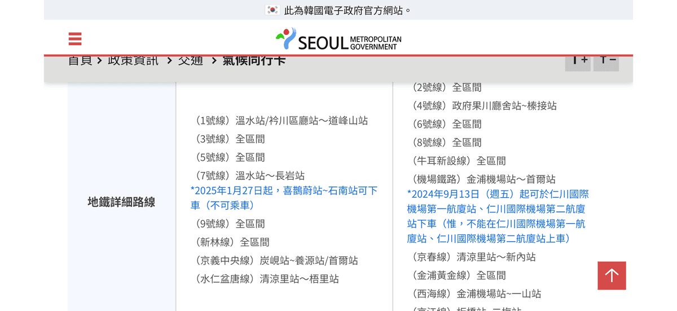This screenshot has width=677, height=311.
Task: Increase text size with T+ button
Action: (x=578, y=61)
